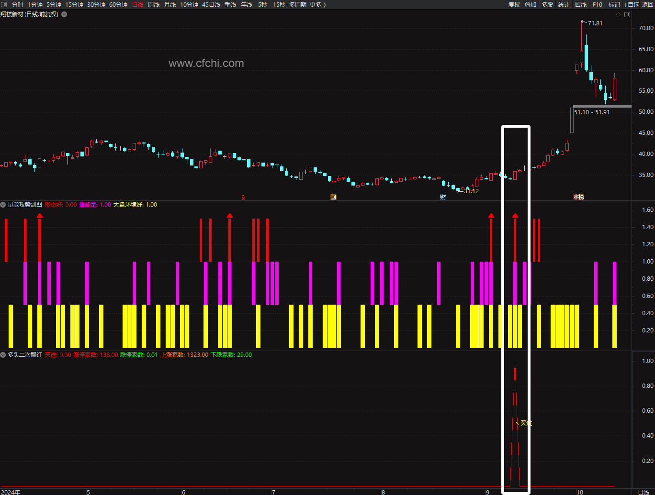This screenshot has height=495, width=655.
Task: Click the 标记 mark button
Action: (x=614, y=4)
